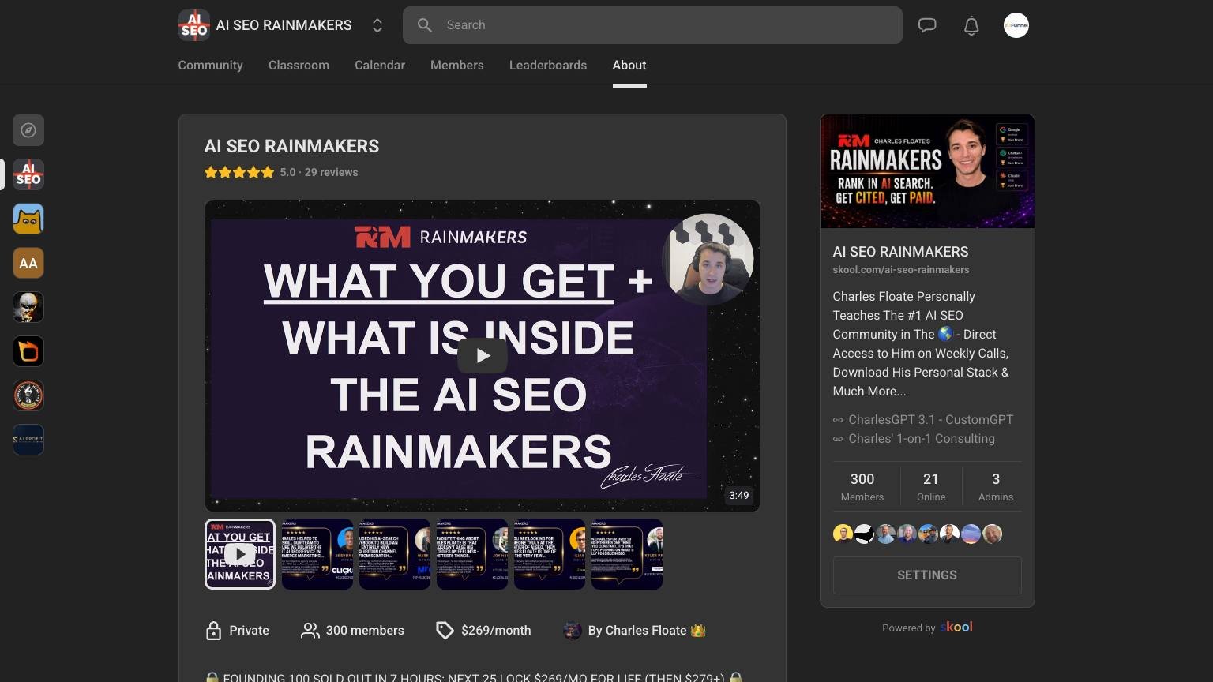Open the yellow cat community icon

[x=28, y=219]
